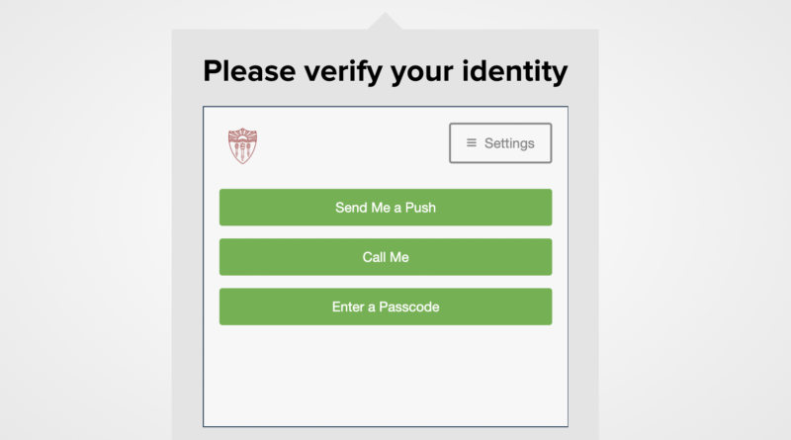Choose the Call Me option

pos(386,257)
